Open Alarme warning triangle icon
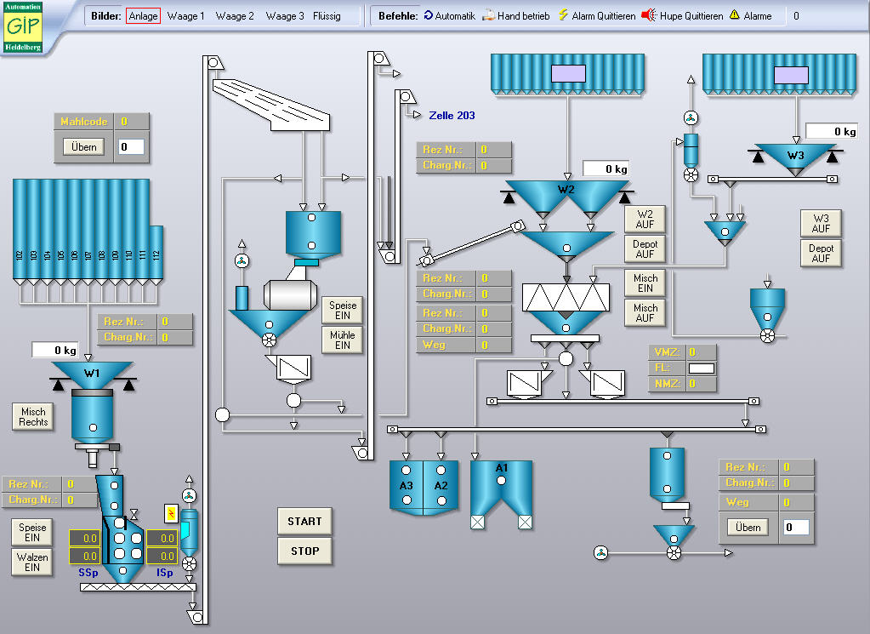The height and width of the screenshot is (634, 870). 734,15
